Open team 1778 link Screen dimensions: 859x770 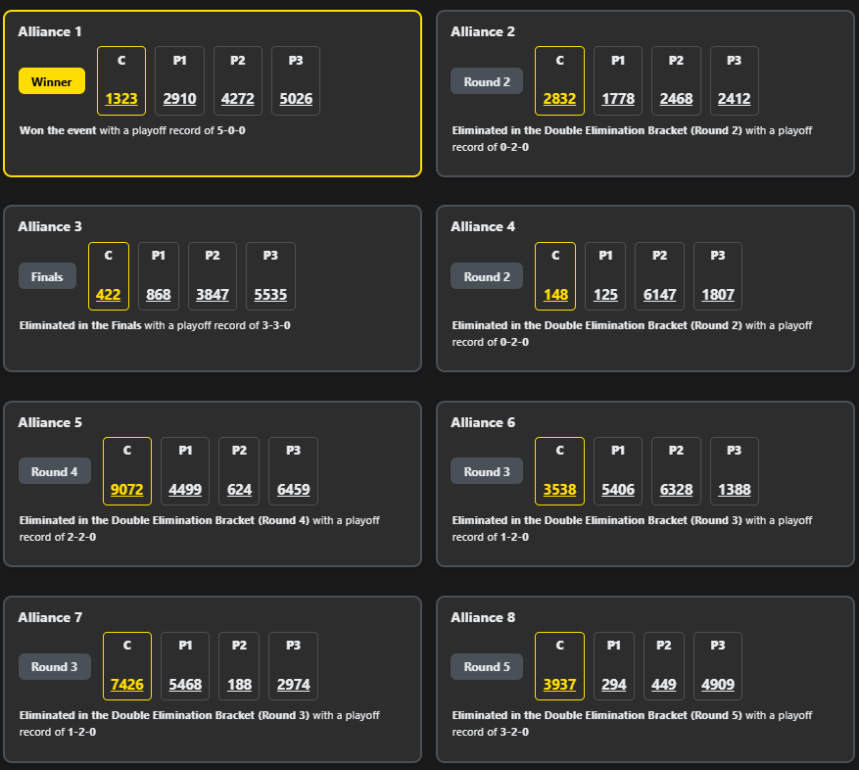point(618,99)
